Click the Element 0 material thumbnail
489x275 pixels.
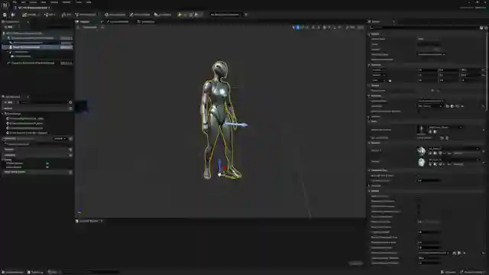(x=421, y=151)
